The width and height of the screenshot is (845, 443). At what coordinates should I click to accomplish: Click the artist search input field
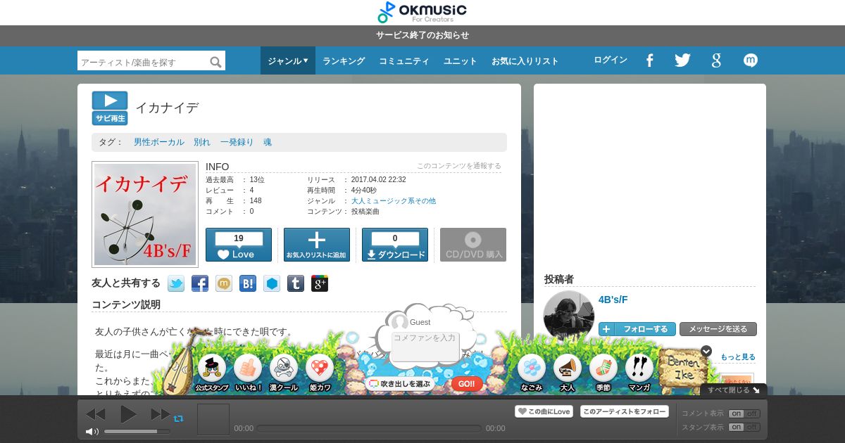click(143, 62)
